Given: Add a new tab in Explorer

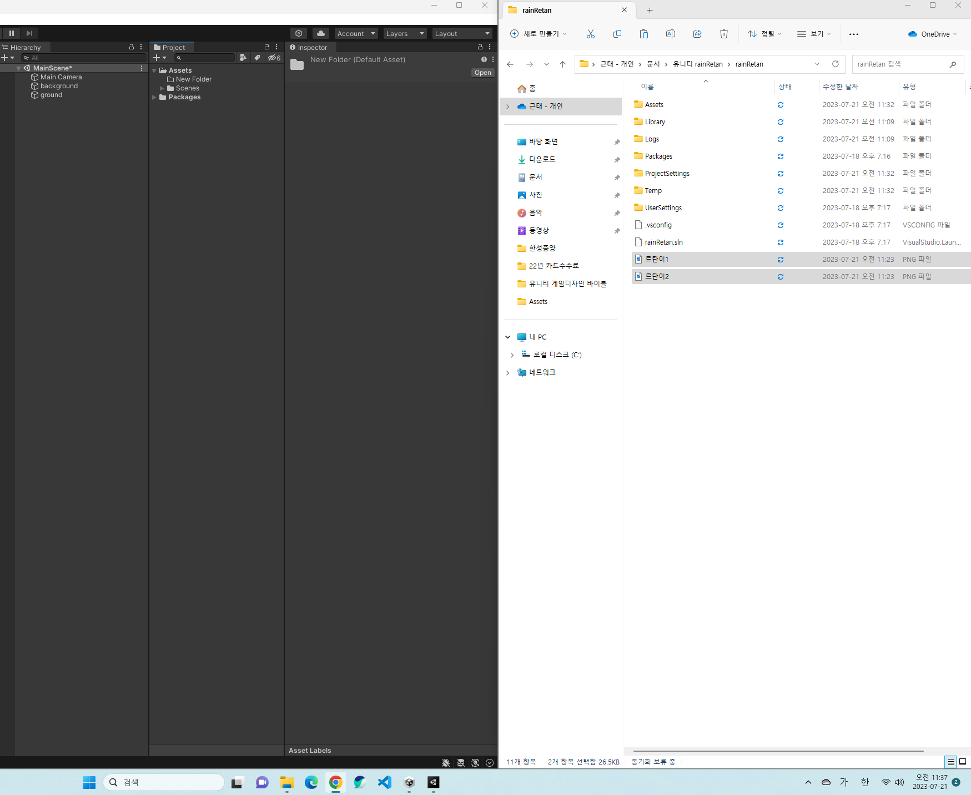Looking at the screenshot, I should (x=650, y=10).
